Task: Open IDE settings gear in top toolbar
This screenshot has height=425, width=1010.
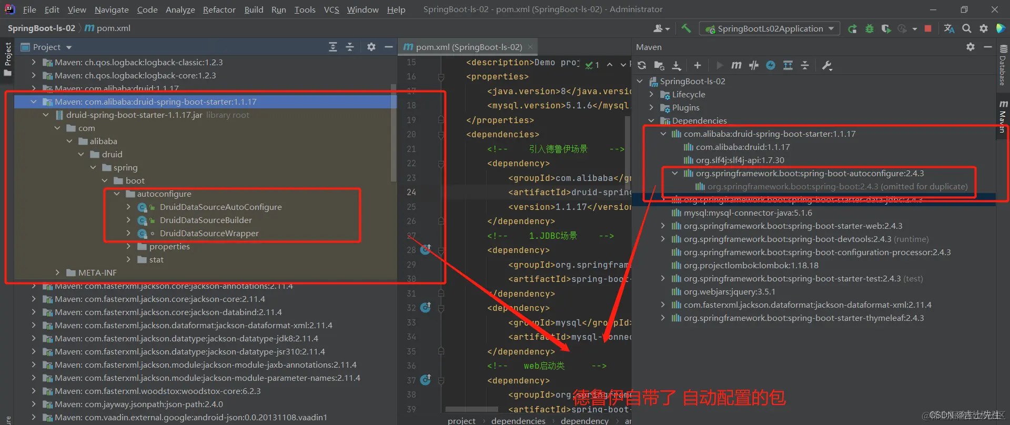Action: pyautogui.click(x=984, y=28)
